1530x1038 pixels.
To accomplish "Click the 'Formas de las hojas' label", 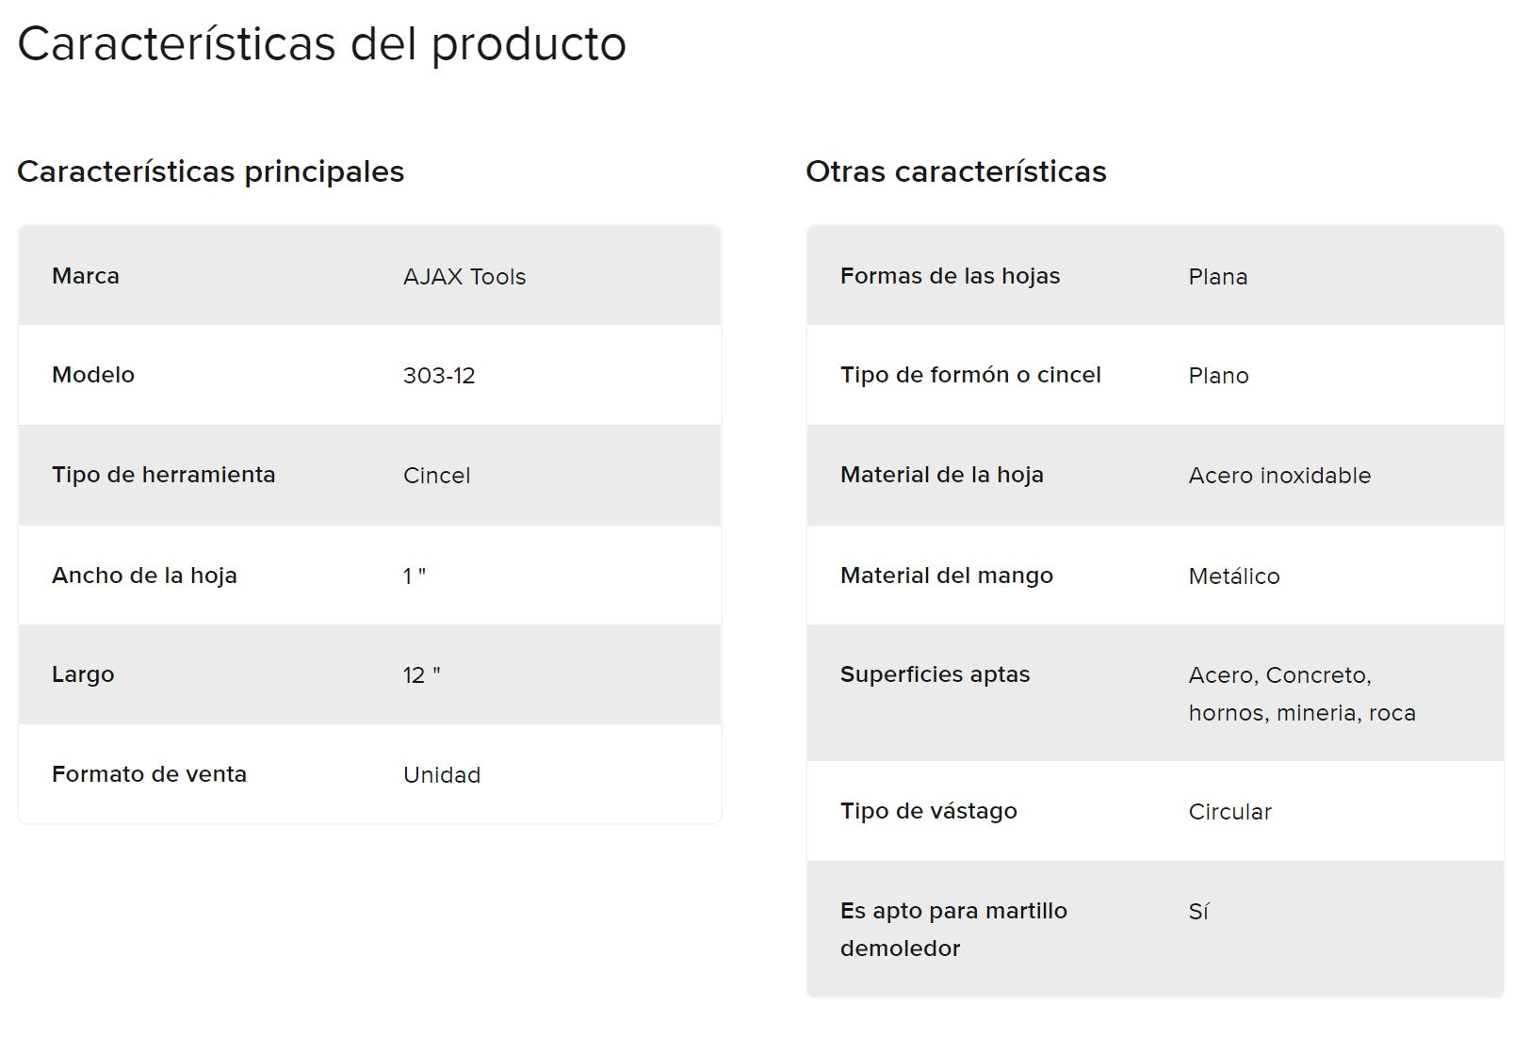I will 950,276.
